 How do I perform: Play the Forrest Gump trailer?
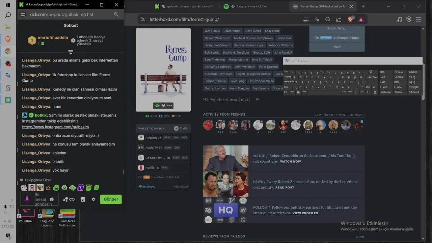182,128
